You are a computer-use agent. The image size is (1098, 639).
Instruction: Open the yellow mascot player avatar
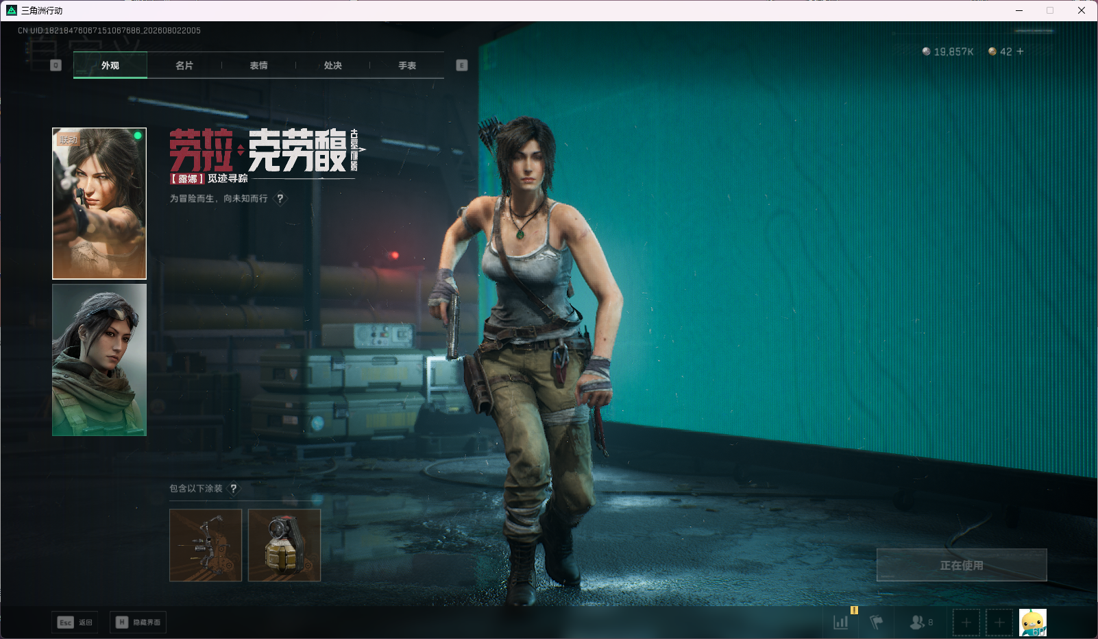point(1033,623)
